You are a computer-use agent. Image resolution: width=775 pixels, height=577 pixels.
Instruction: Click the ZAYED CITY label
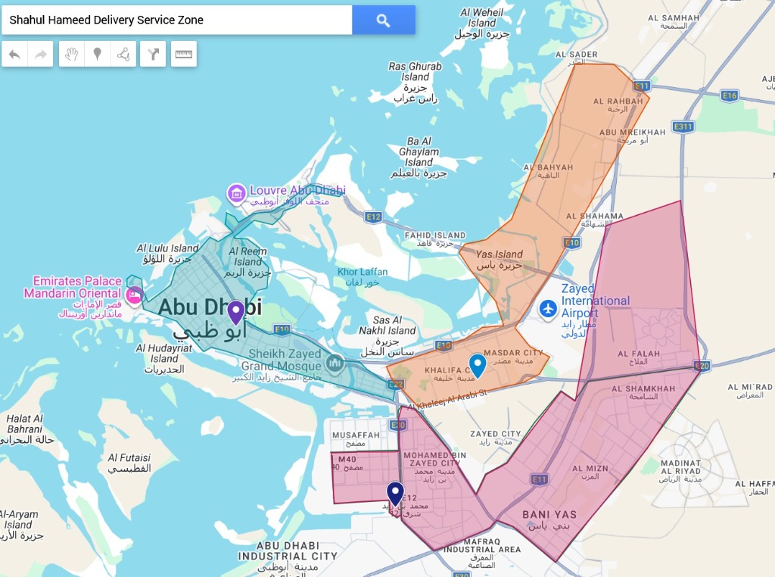[x=495, y=434]
